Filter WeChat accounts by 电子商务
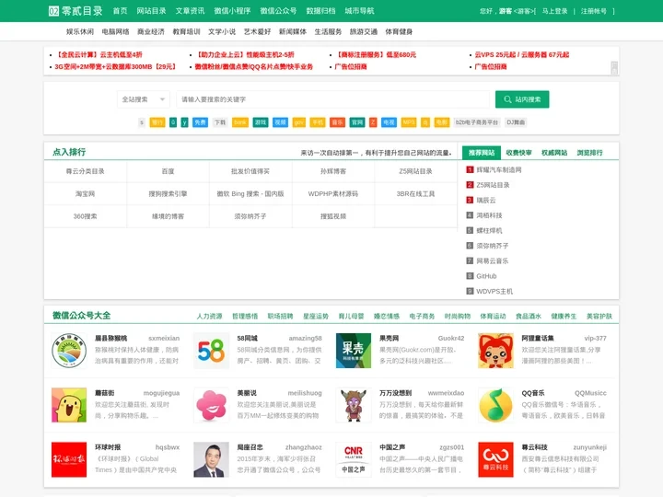Screen dimensions: 663x497 pyautogui.click(x=422, y=316)
